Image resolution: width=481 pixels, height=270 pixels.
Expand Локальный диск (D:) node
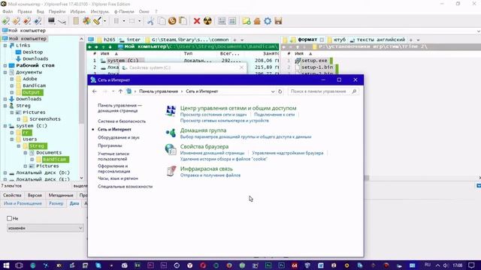5,172
